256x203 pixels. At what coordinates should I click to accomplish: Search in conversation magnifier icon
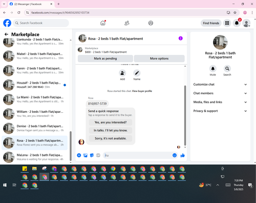pyautogui.click(x=227, y=69)
